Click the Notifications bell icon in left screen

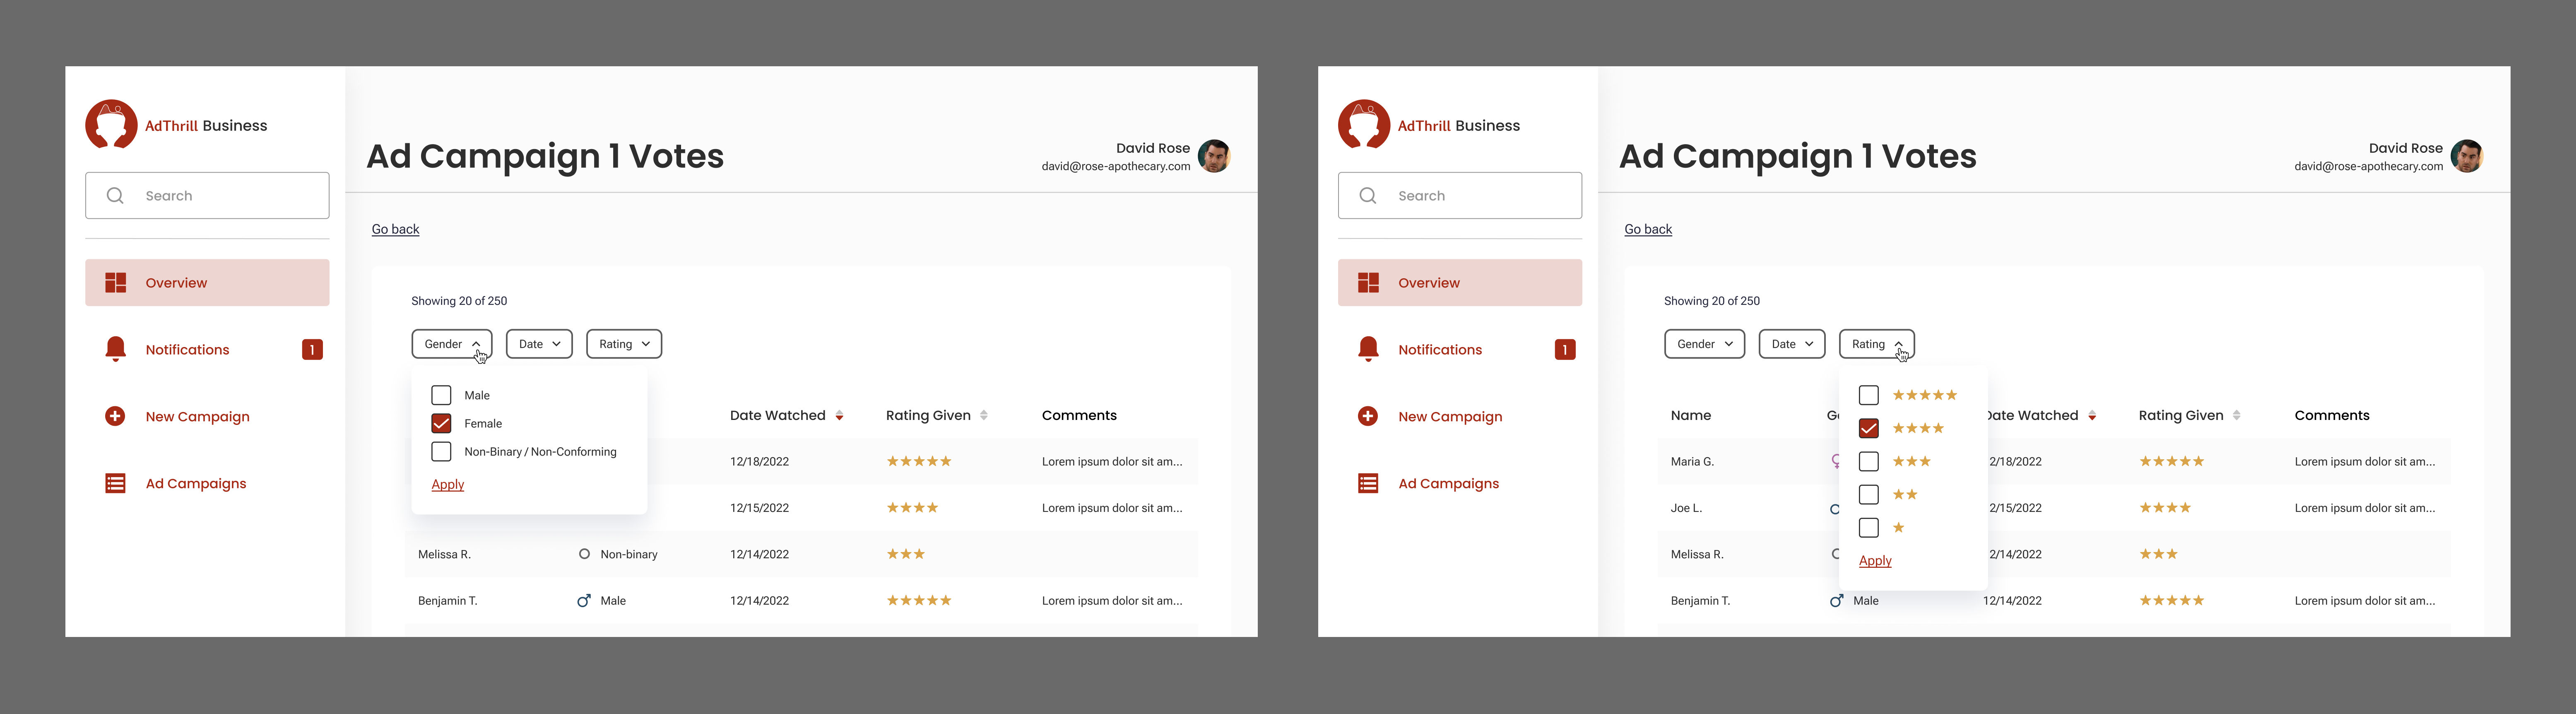tap(116, 349)
